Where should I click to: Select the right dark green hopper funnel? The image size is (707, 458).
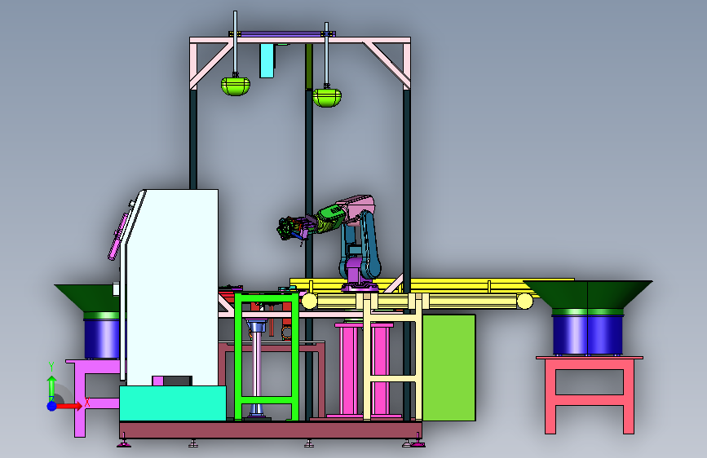[587, 294]
